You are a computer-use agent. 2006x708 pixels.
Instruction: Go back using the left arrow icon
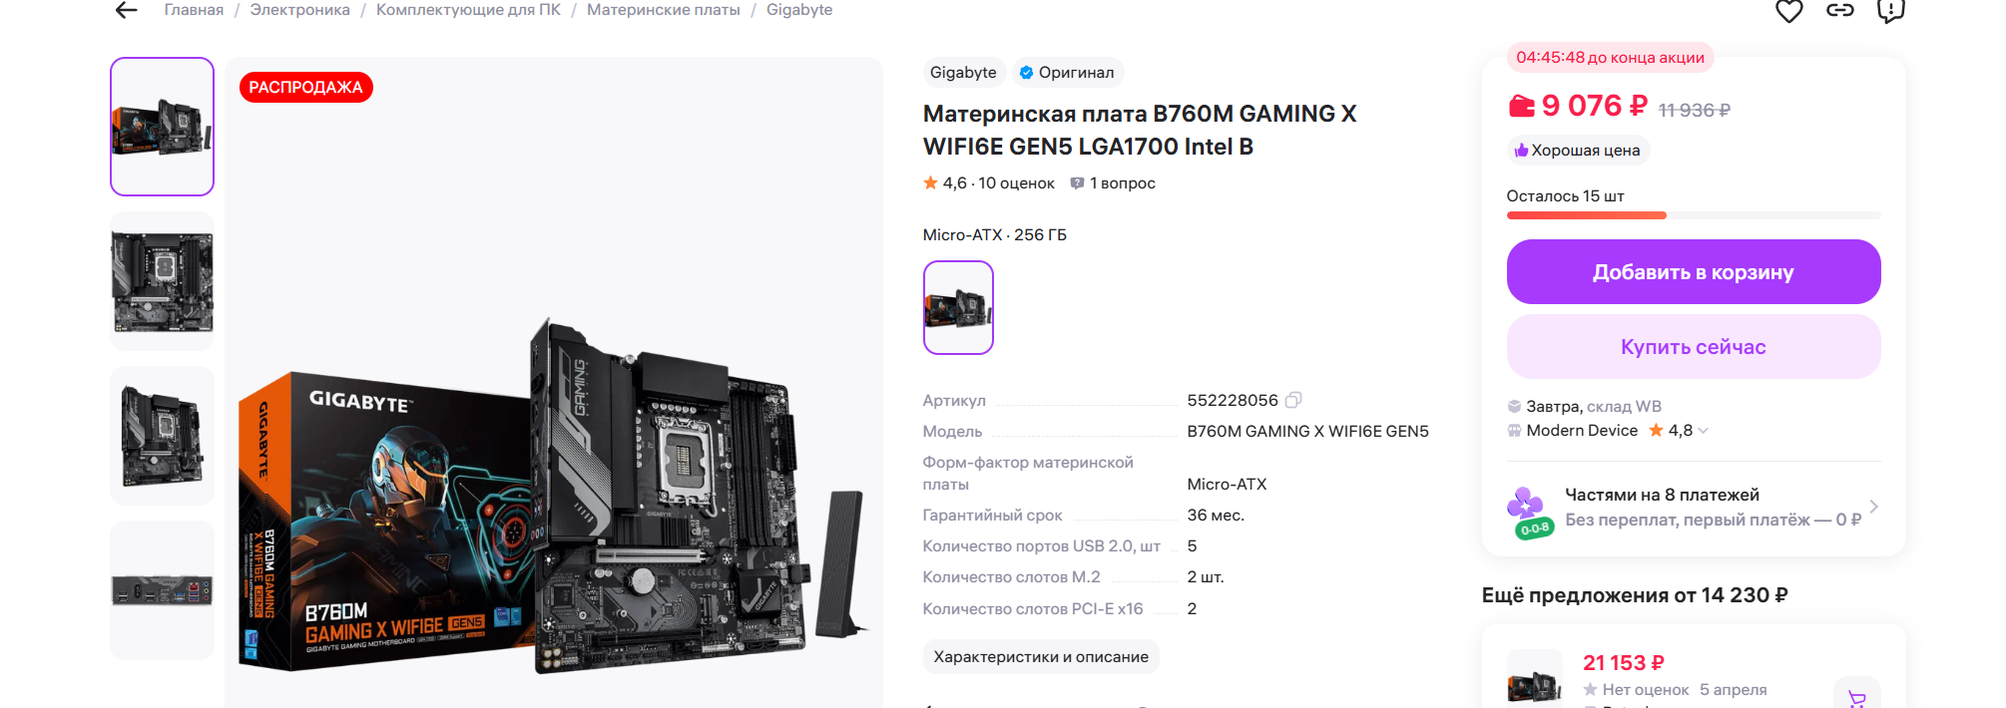[x=126, y=10]
